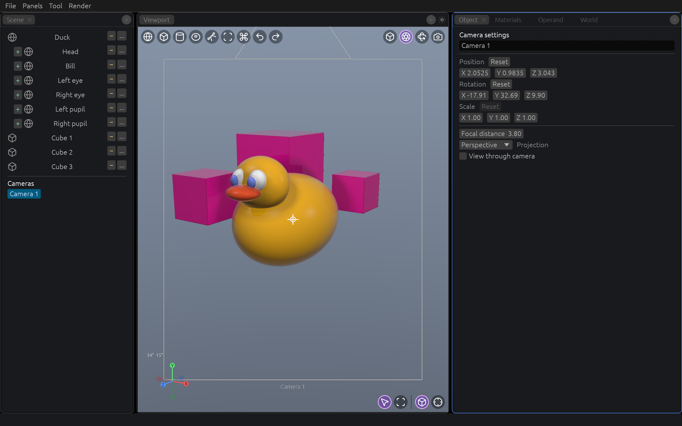Screen dimensions: 682x426
Task: Toggle the viewport lighting sun icon
Action: point(442,20)
